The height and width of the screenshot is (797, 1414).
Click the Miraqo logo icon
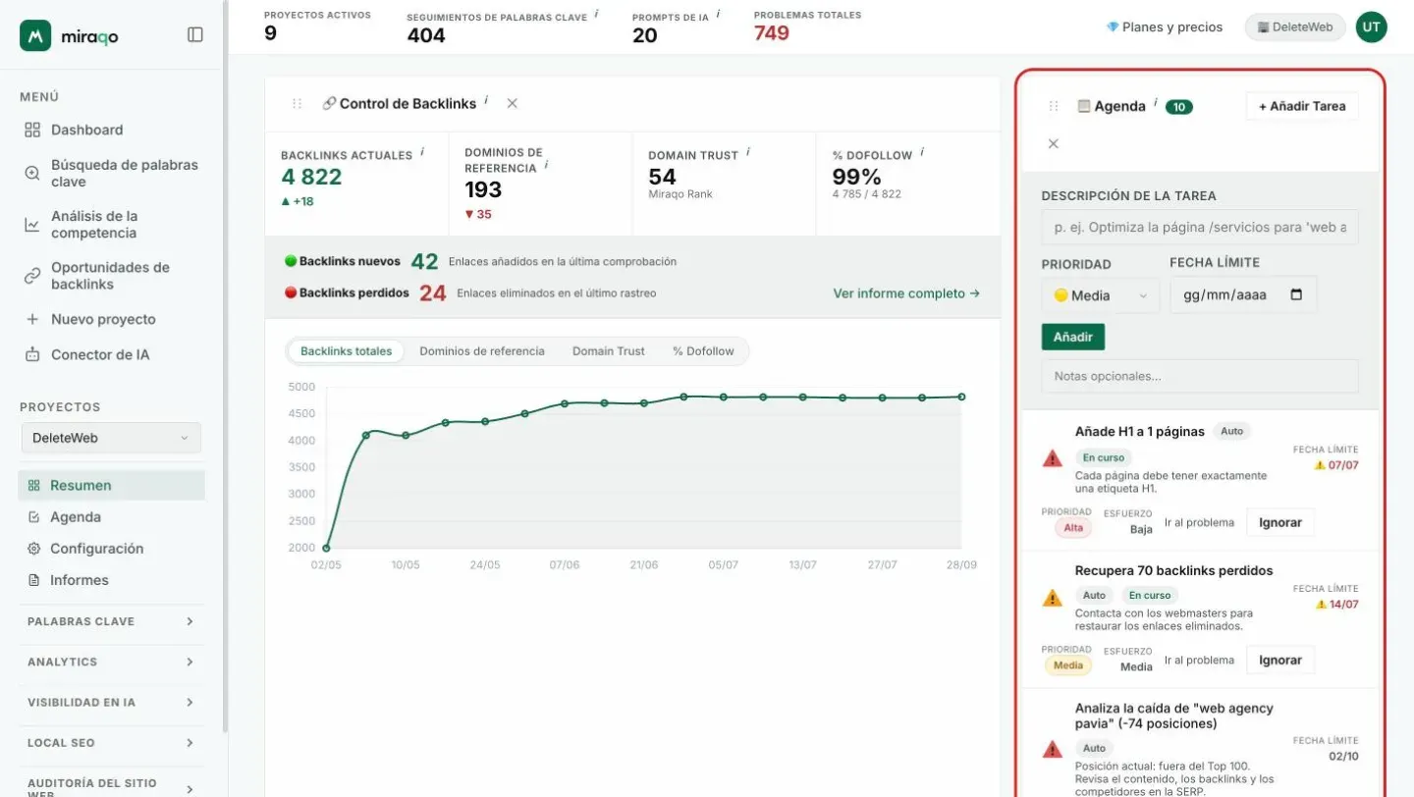pos(35,35)
